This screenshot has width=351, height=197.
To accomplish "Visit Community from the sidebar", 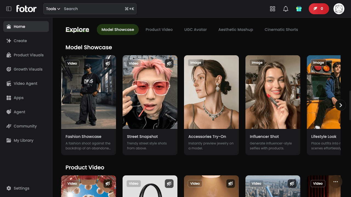I will click(26, 126).
